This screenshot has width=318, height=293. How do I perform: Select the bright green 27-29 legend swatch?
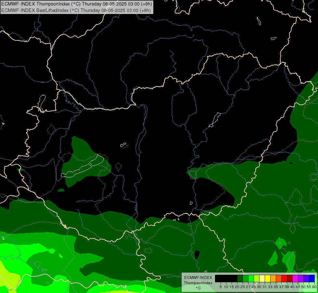pos(251,278)
